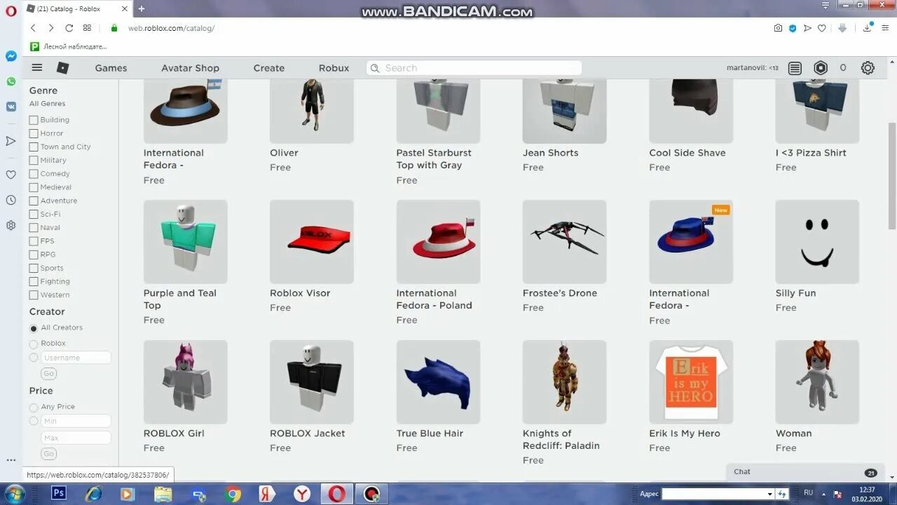Tick the Medieval genre checkbox
This screenshot has height=505, width=897.
tap(34, 187)
